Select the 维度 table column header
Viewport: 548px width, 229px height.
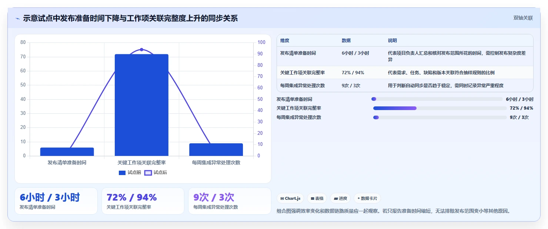click(x=285, y=41)
